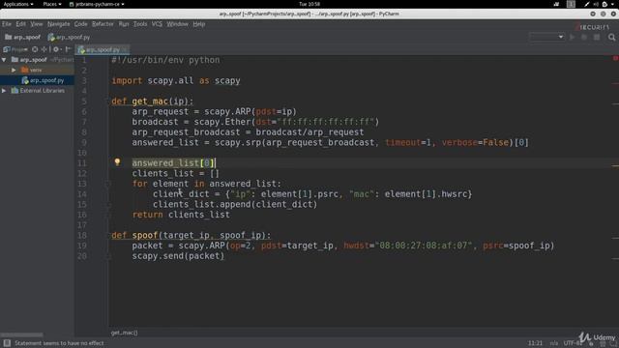Click the arp_spoof breadcrumb folder
This screenshot has height=348, width=619.
click(x=23, y=37)
